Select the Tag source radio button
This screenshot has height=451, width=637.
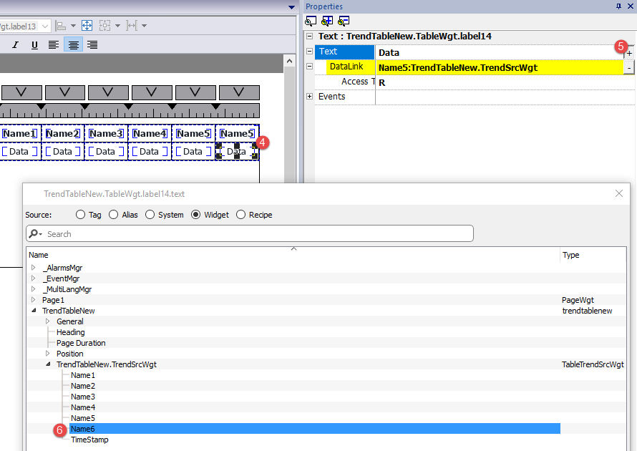(81, 215)
